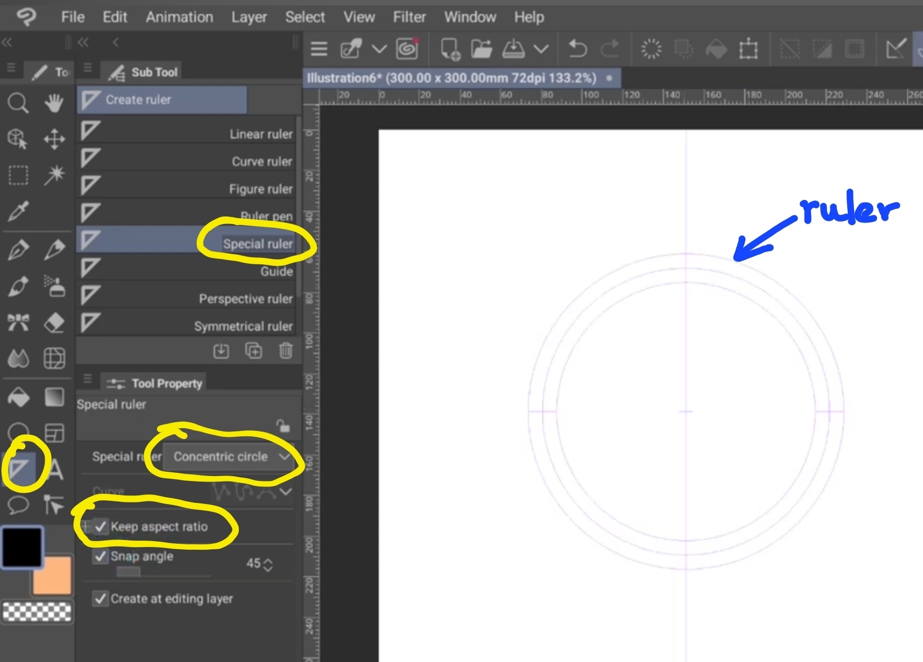Toggle the Snap angle checkbox
The width and height of the screenshot is (923, 662).
101,556
